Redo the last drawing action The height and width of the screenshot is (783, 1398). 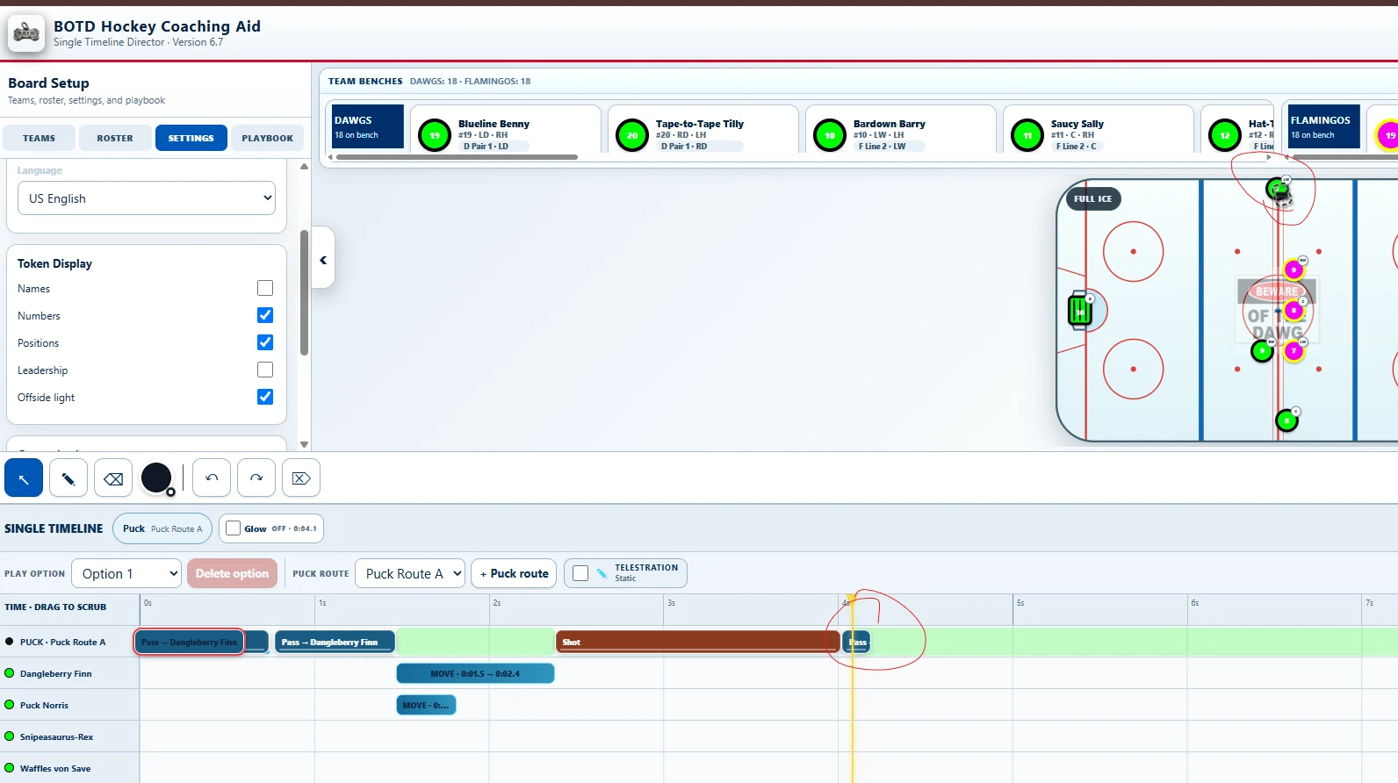click(256, 478)
